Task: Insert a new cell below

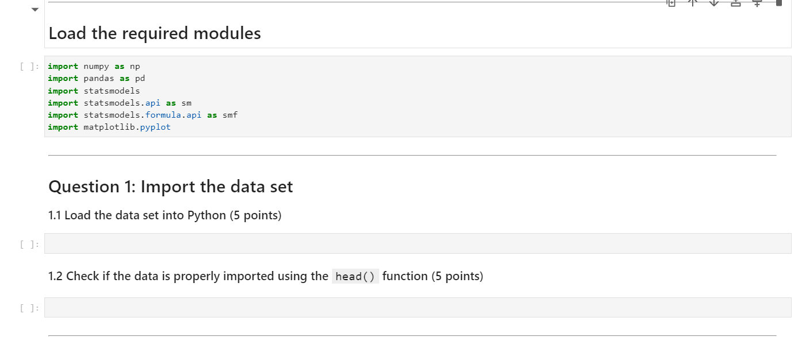Action: click(757, 3)
